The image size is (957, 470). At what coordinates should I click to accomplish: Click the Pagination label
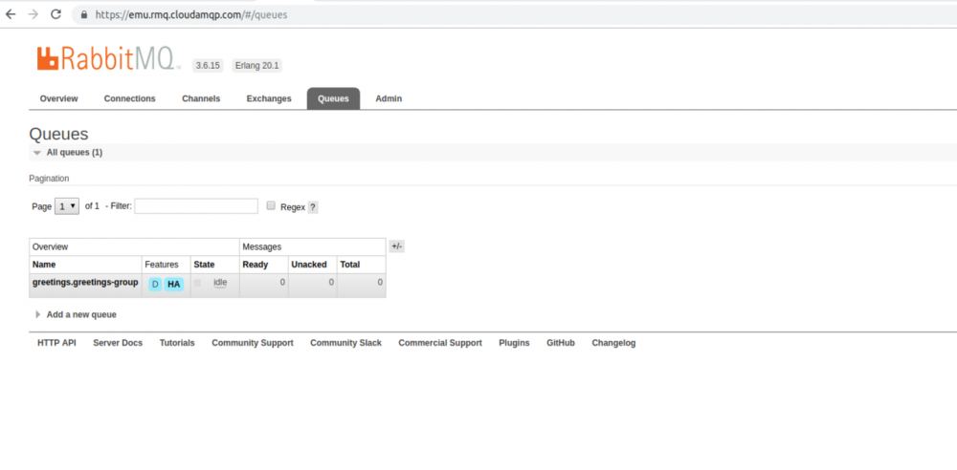[x=49, y=179]
